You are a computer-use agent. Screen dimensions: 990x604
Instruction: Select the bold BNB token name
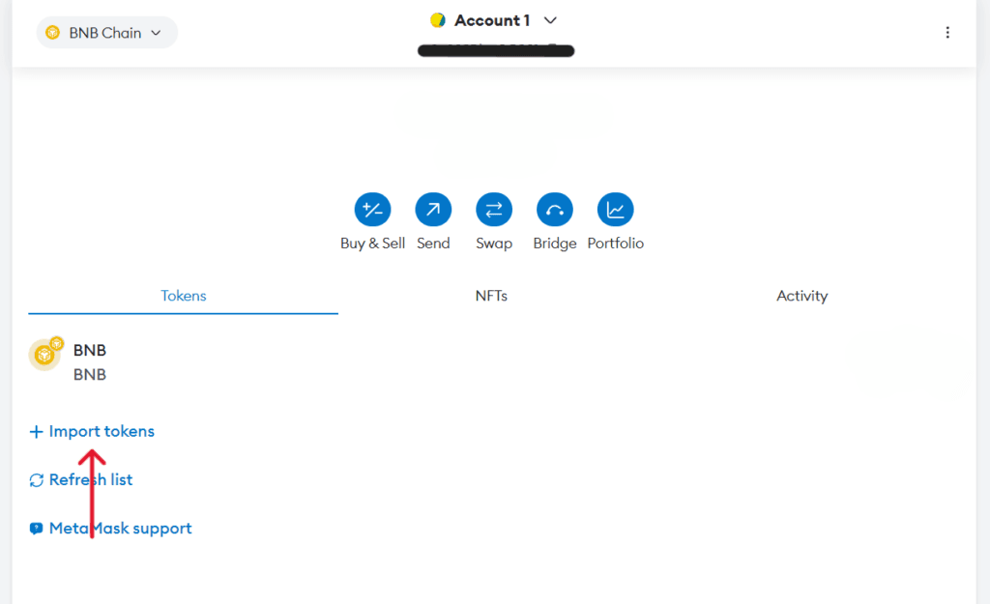(x=90, y=350)
